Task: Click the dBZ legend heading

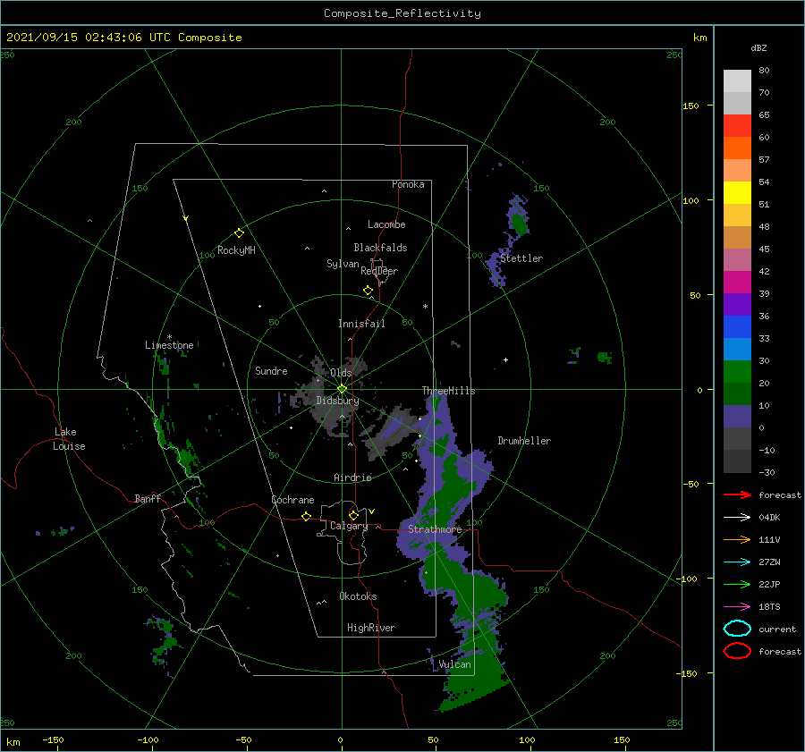Action: tap(758, 47)
